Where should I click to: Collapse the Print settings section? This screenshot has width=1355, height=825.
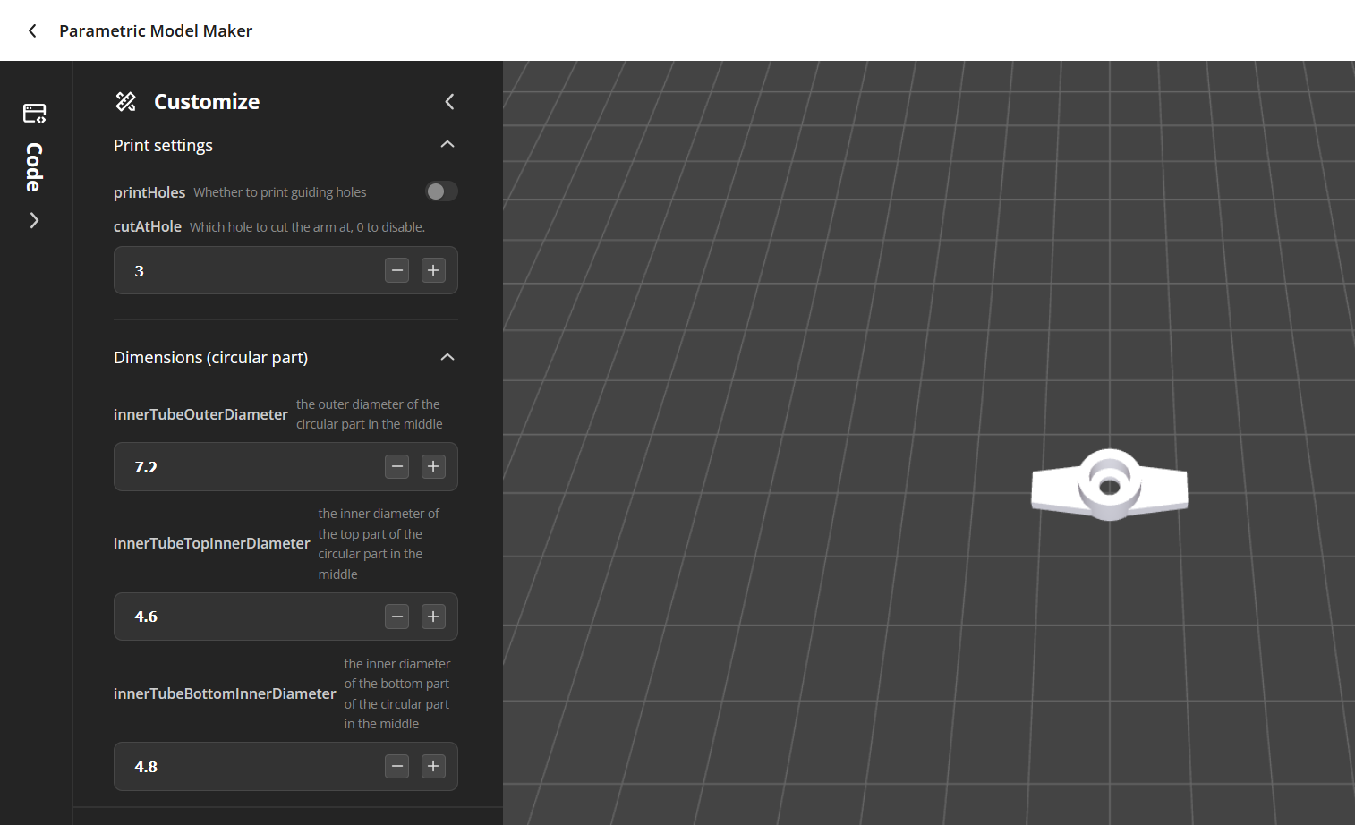pyautogui.click(x=447, y=144)
